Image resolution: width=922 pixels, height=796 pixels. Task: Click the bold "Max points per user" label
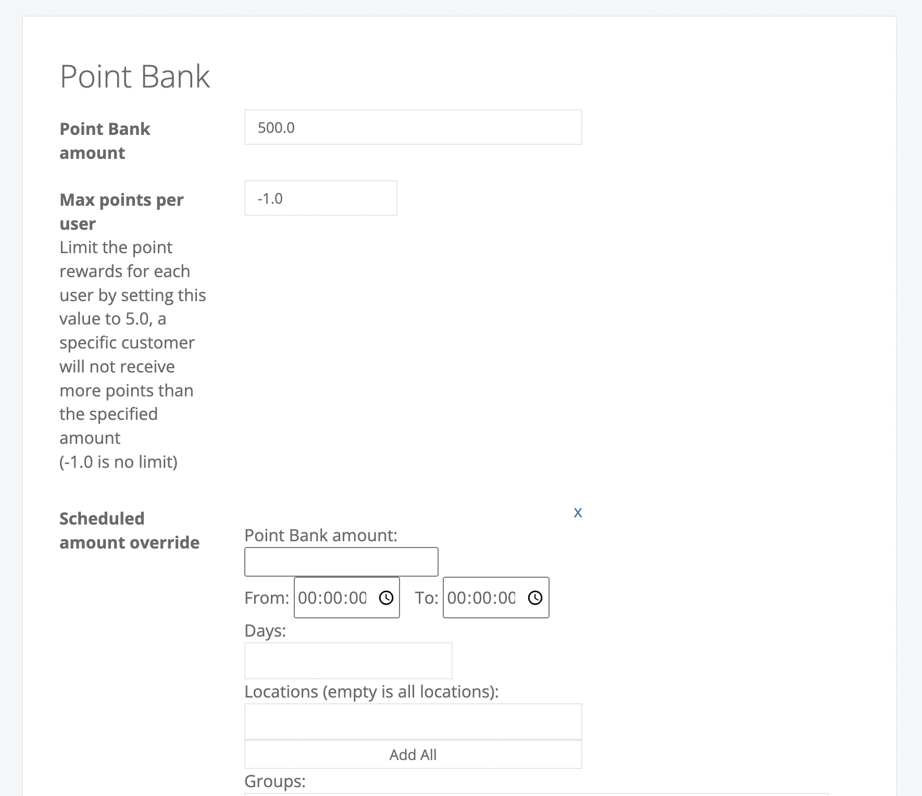pos(121,212)
